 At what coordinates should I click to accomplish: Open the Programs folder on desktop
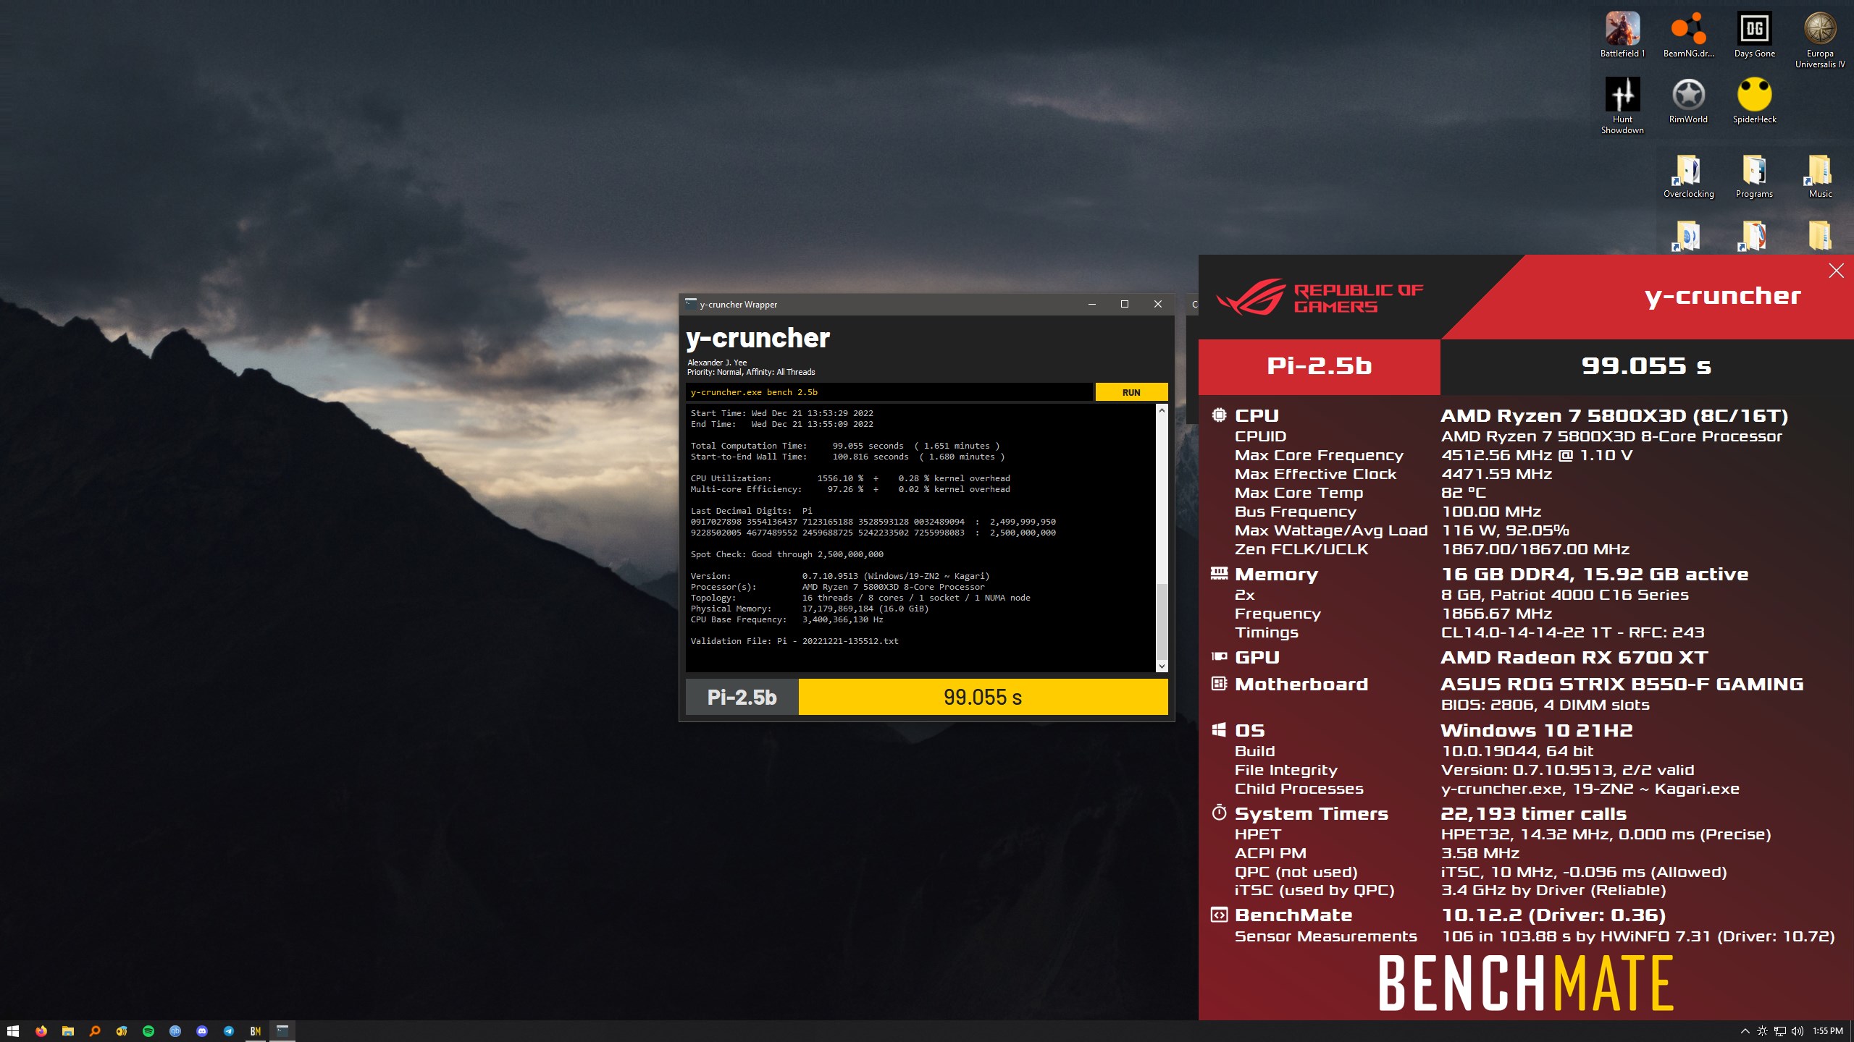1754,177
